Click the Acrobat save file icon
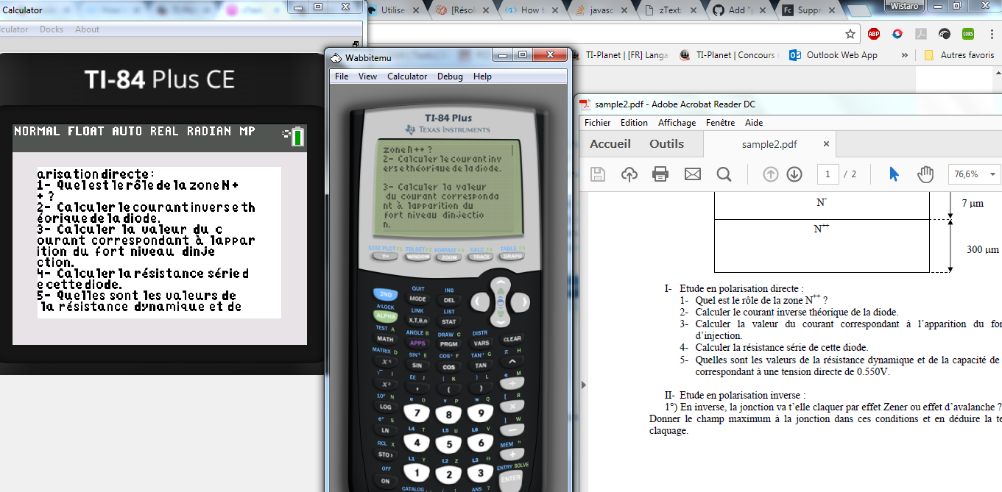The image size is (1002, 492). coord(598,174)
